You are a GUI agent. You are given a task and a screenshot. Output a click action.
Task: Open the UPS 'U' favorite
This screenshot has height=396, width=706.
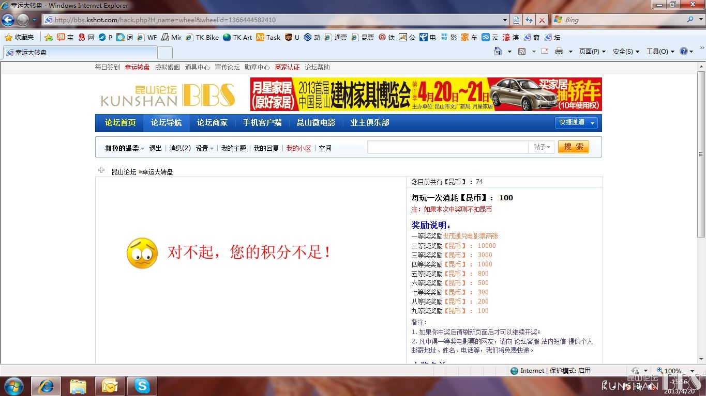[292, 37]
